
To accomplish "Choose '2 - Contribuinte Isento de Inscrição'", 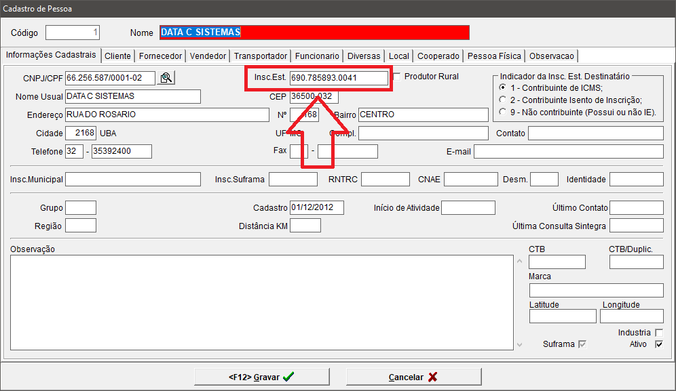I will coord(502,100).
